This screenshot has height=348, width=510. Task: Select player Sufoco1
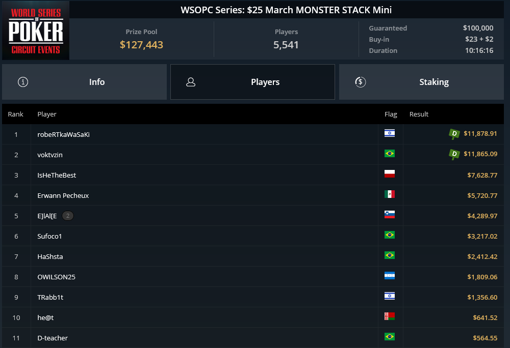[x=49, y=237]
